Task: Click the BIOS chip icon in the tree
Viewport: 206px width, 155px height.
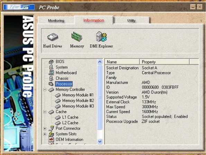Action: (x=51, y=62)
